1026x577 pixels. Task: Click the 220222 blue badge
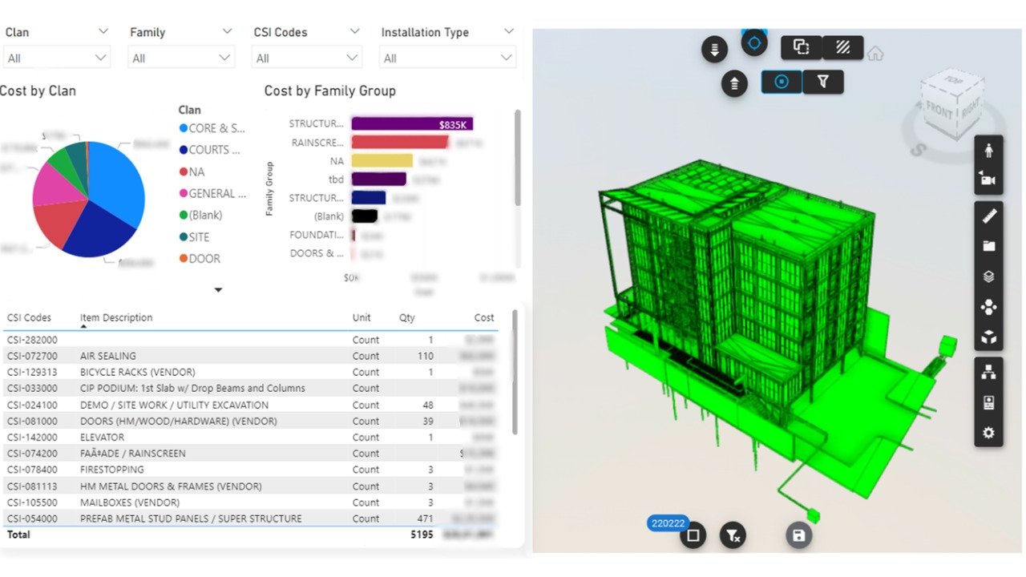[x=668, y=523]
